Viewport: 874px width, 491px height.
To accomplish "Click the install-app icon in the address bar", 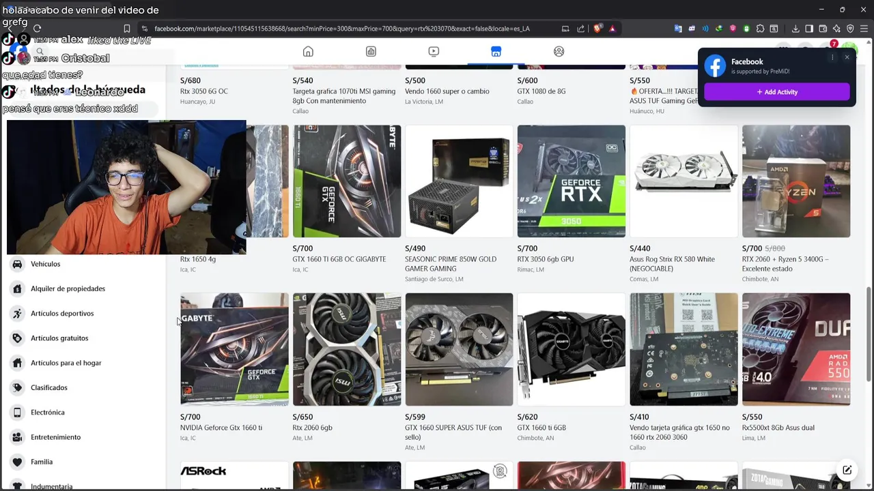I will (x=565, y=29).
